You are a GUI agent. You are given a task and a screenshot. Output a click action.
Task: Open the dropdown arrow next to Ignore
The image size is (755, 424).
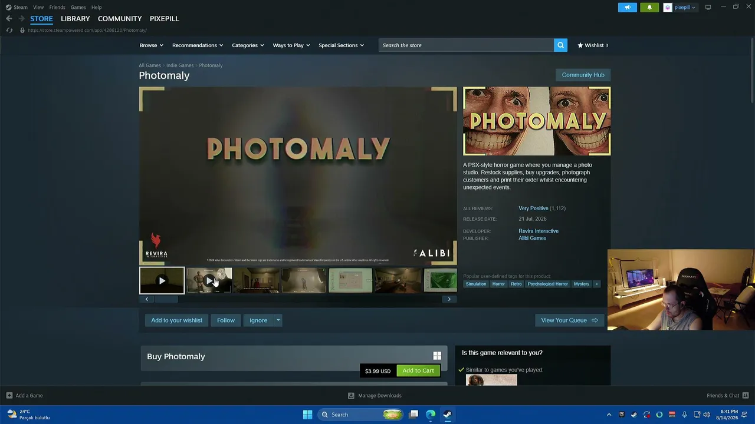pos(278,320)
